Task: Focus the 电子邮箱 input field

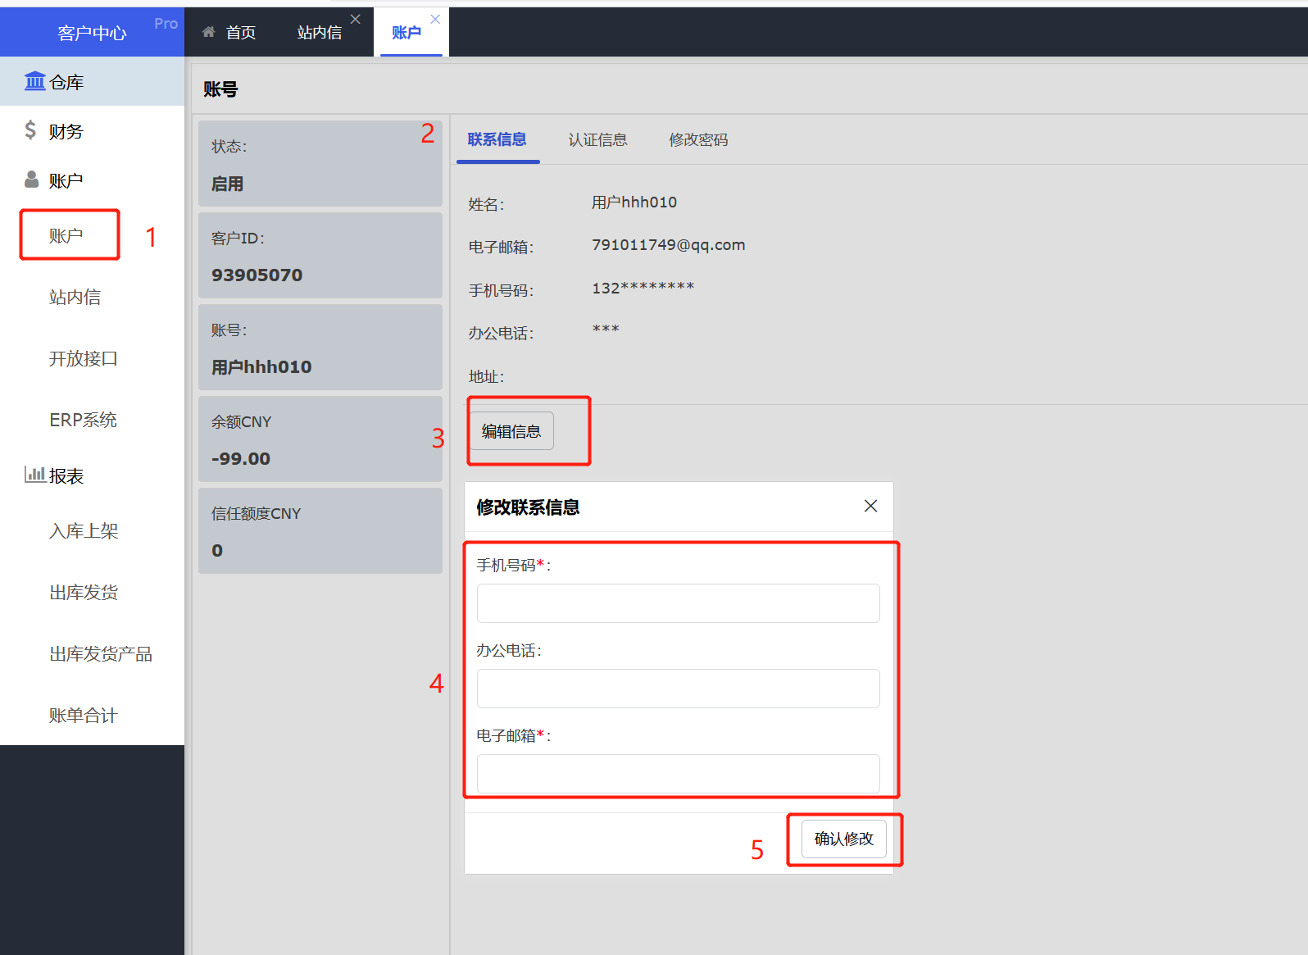Action: click(x=678, y=774)
